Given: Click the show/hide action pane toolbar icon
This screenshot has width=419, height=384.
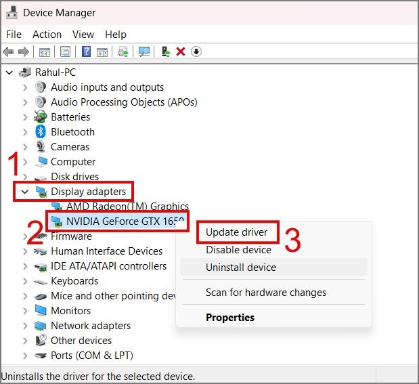Looking at the screenshot, I should pos(102,52).
